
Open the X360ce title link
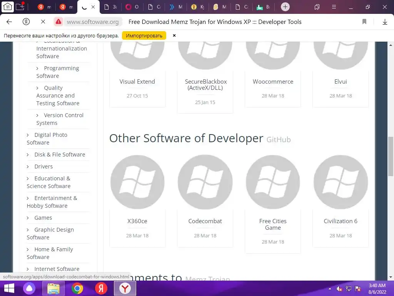(137, 221)
